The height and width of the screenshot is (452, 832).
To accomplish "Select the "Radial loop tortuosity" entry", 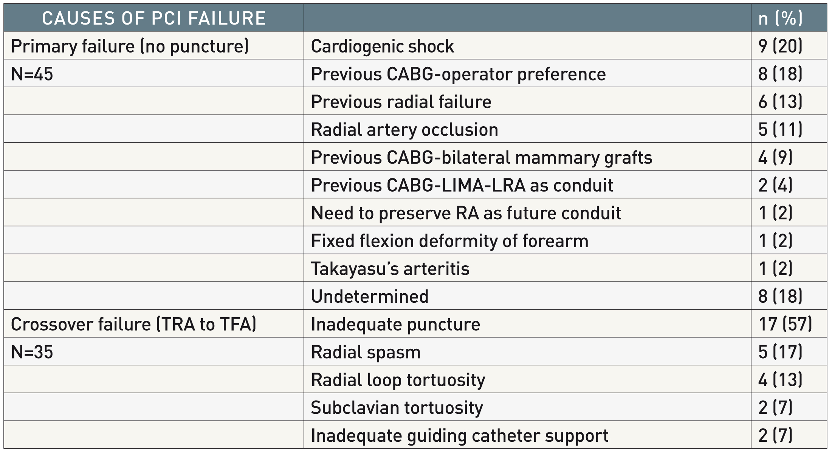I will tap(398, 380).
